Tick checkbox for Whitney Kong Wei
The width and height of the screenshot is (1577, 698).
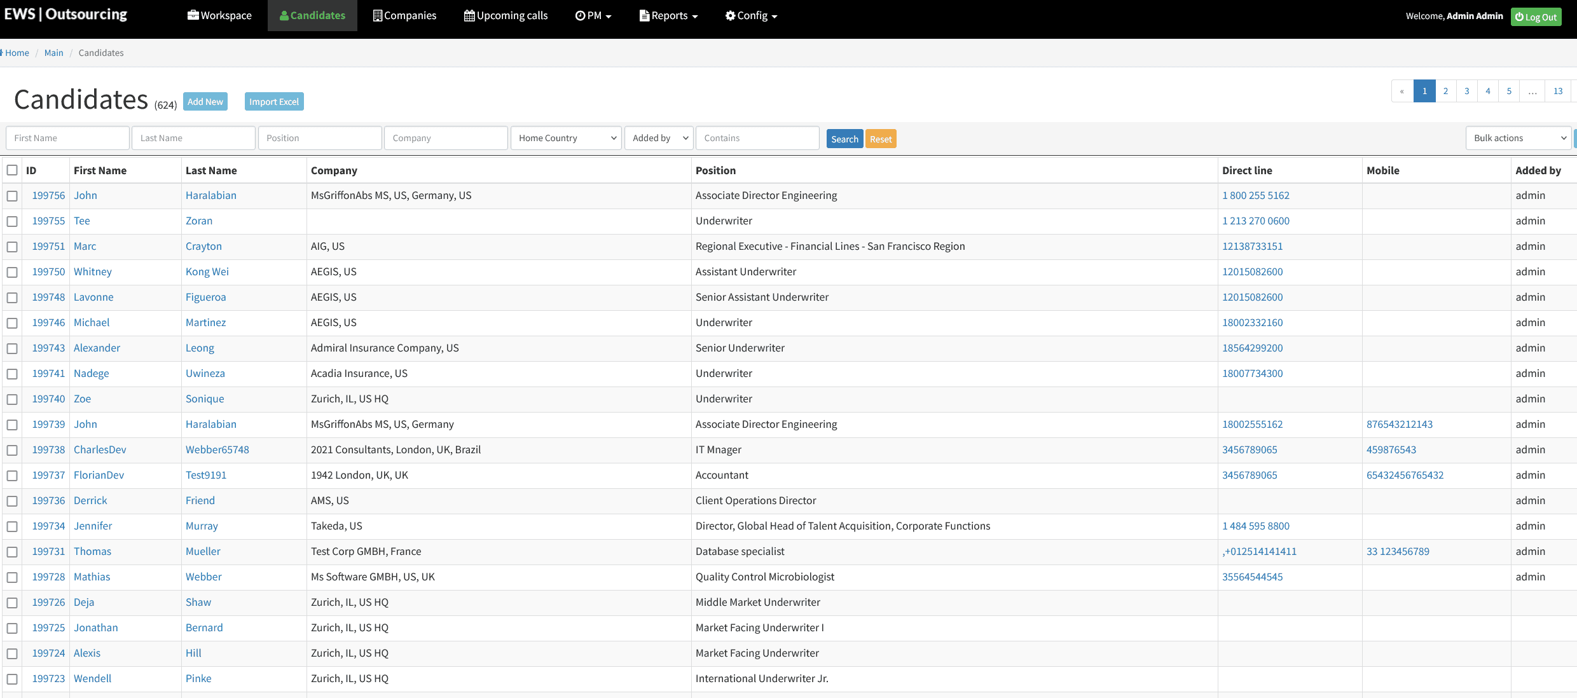coord(12,272)
